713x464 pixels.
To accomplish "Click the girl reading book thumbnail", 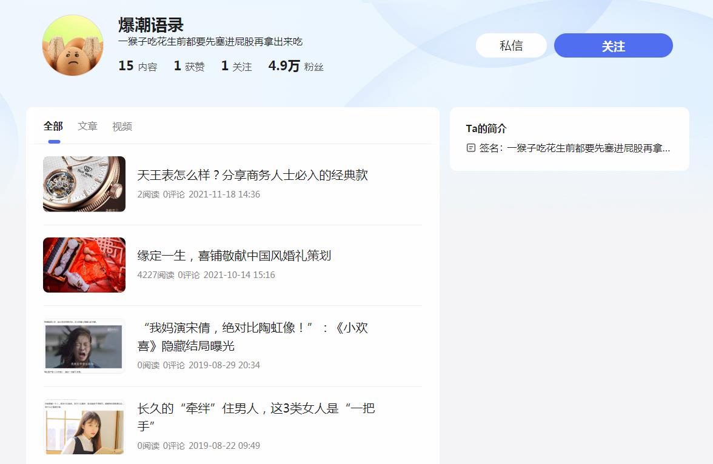I will click(x=84, y=426).
